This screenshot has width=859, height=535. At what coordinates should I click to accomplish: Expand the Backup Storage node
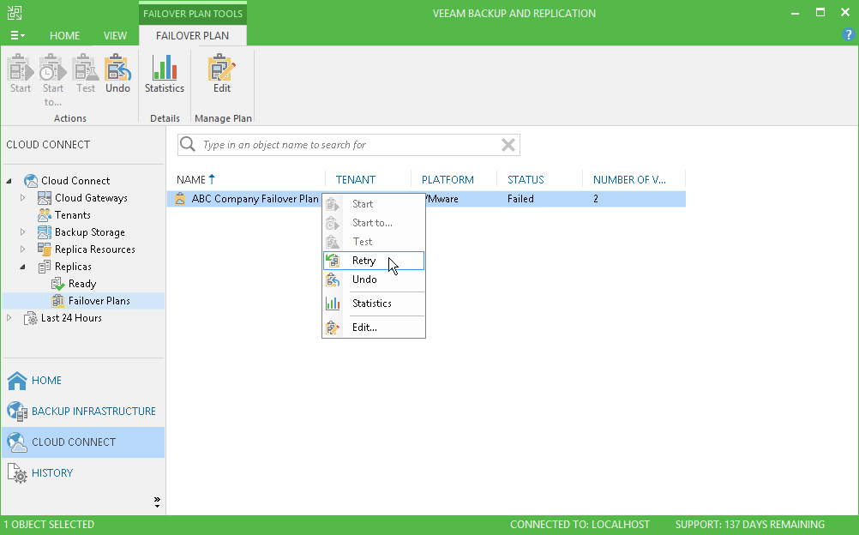click(22, 231)
